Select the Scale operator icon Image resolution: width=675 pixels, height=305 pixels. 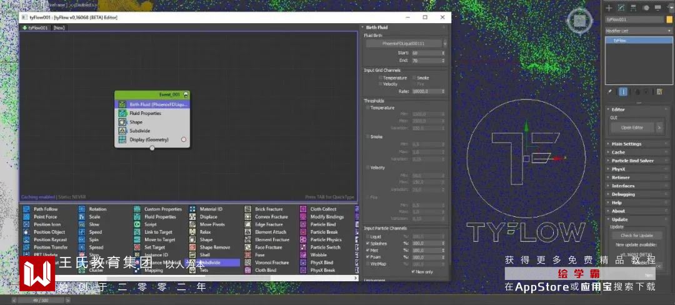tap(82, 217)
